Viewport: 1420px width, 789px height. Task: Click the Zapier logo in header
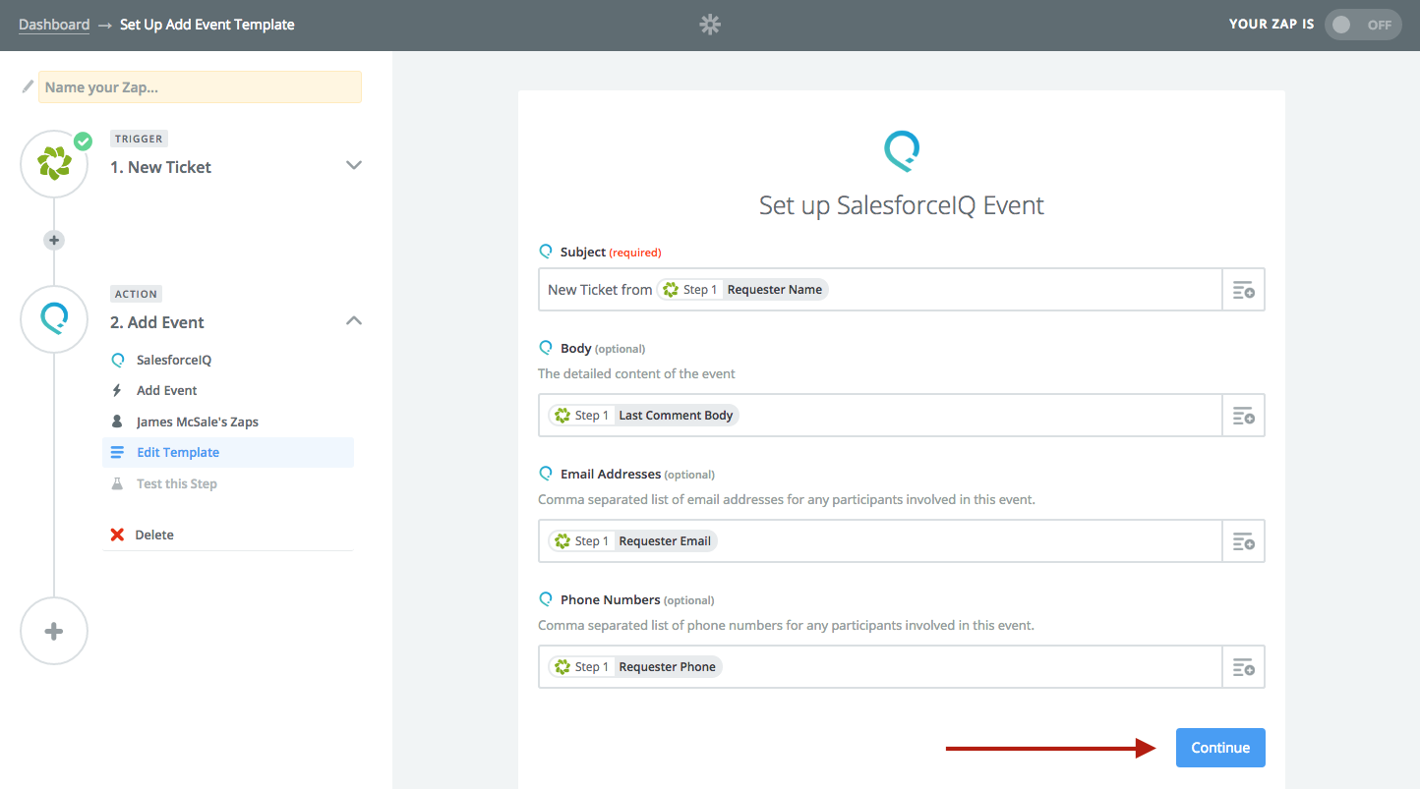pyautogui.click(x=710, y=25)
